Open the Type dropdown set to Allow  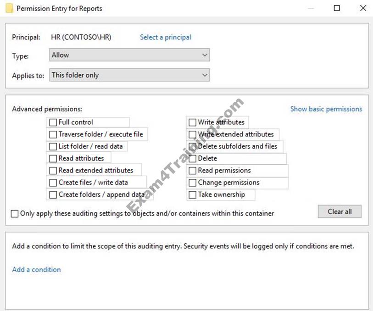[129, 55]
